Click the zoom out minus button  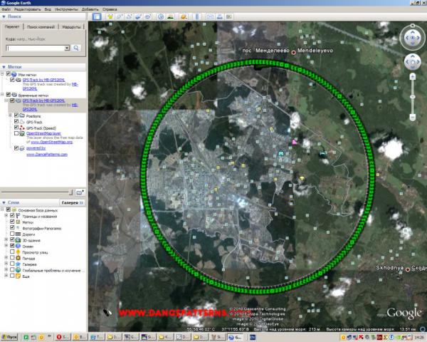(413, 117)
